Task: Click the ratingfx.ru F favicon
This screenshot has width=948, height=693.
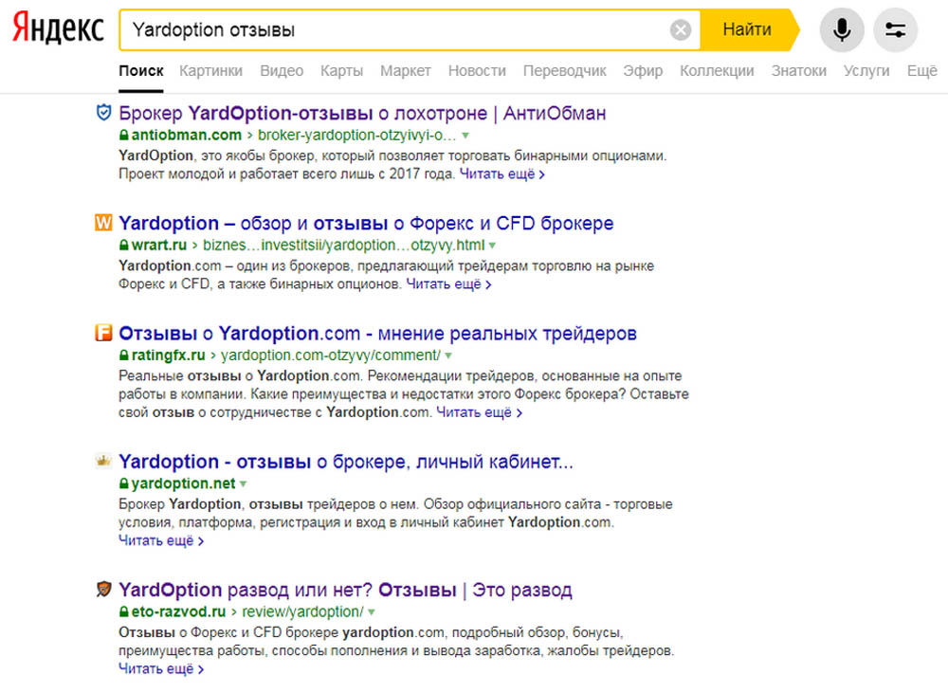Action: pos(103,333)
